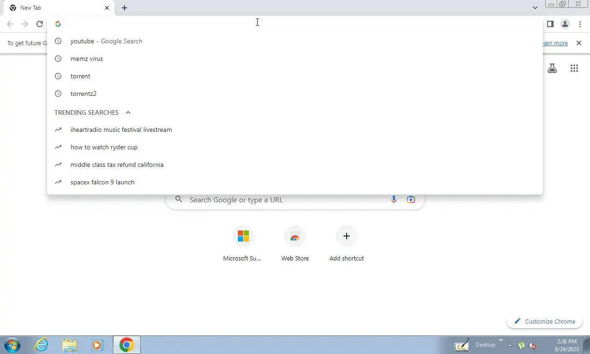This screenshot has width=590, height=354.
Task: Expand the Desktop toolbar chevron
Action: coord(501,341)
